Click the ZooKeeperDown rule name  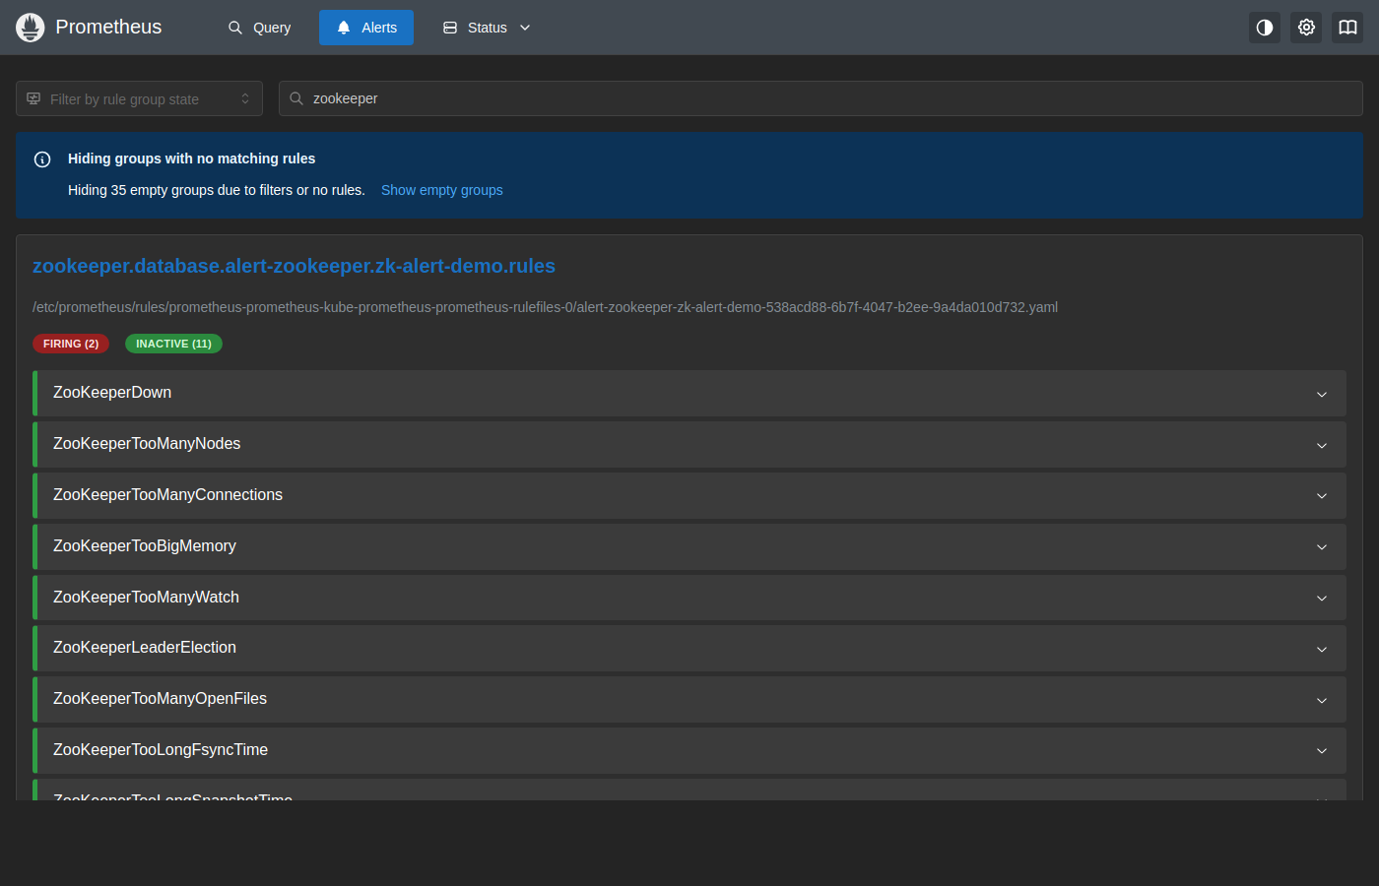coord(112,393)
